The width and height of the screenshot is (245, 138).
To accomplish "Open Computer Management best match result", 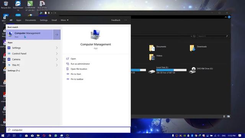I will [29, 34].
